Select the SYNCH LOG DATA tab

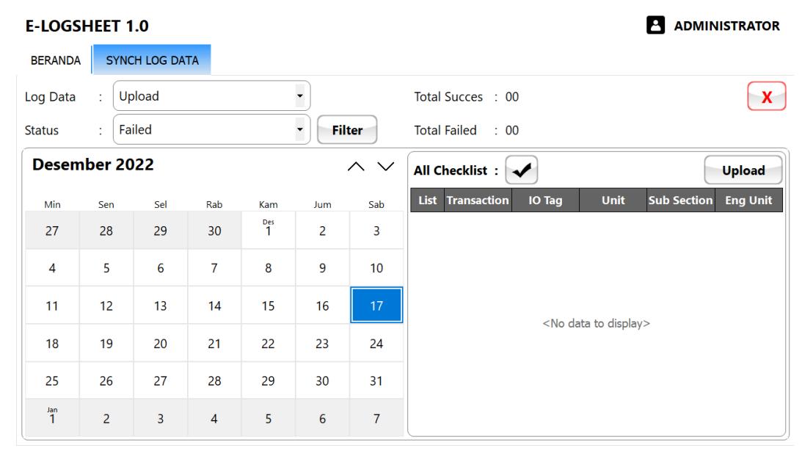152,60
